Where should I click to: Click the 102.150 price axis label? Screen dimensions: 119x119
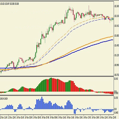pyautogui.click(x=117, y=16)
